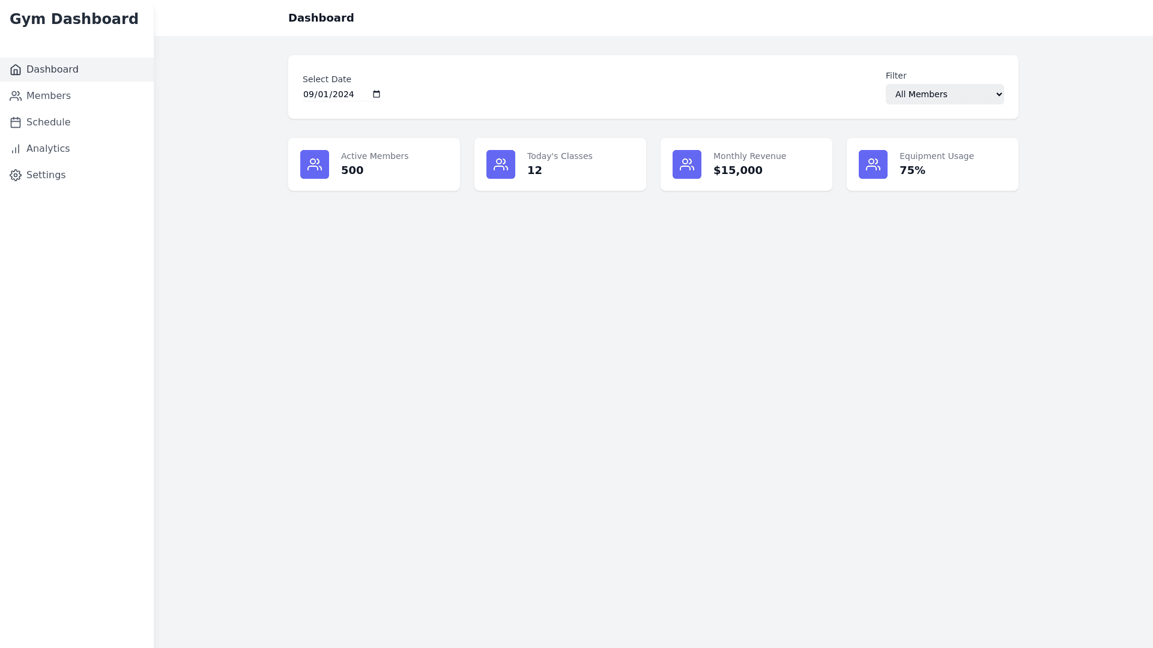Select the Dashboard sidebar item
The height and width of the screenshot is (648, 1153).
52,70
